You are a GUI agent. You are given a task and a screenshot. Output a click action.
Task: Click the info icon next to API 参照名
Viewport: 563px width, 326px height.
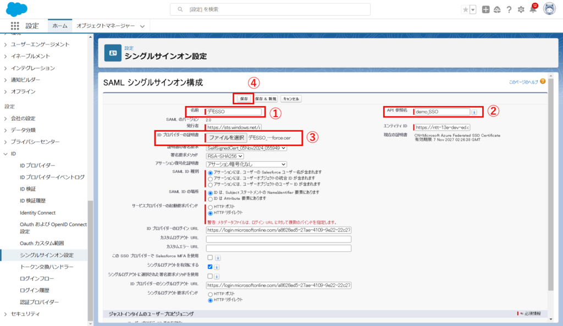474,112
